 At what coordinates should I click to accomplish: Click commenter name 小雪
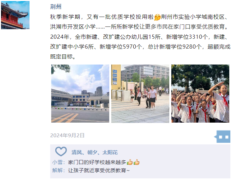[57, 162]
